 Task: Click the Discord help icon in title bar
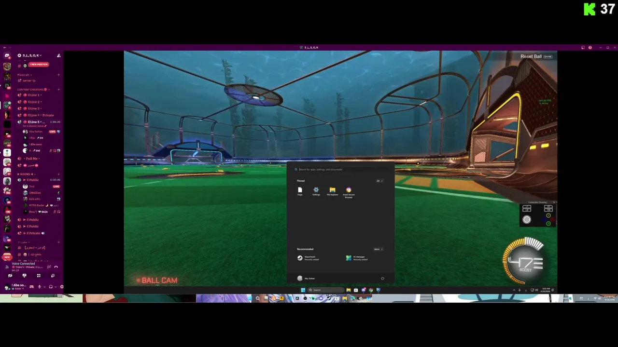[590, 48]
